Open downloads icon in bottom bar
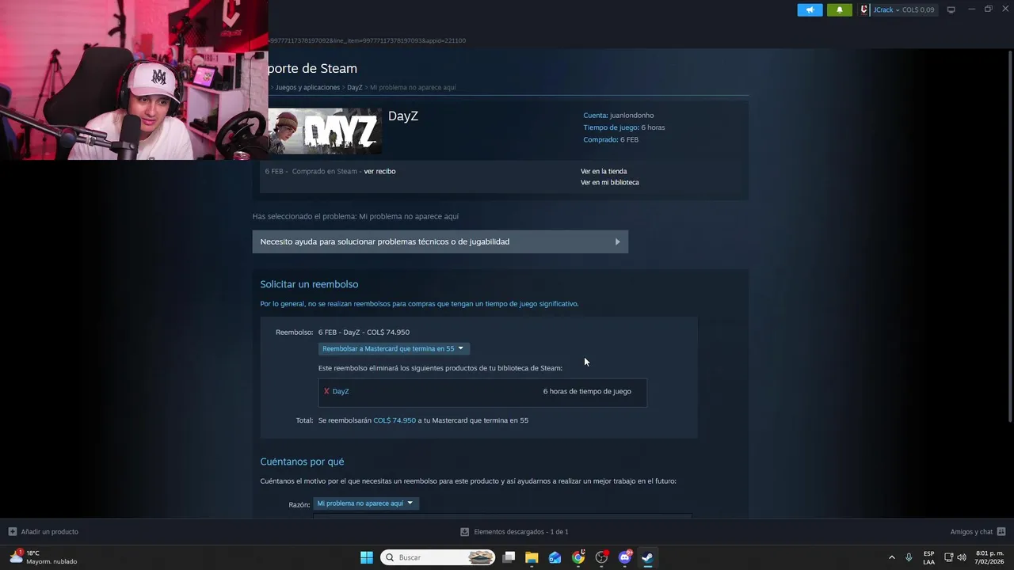Screen dimensions: 1014x570 (x=465, y=532)
